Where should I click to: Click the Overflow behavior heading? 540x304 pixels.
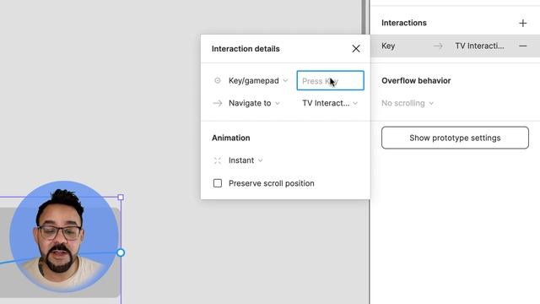(x=416, y=81)
